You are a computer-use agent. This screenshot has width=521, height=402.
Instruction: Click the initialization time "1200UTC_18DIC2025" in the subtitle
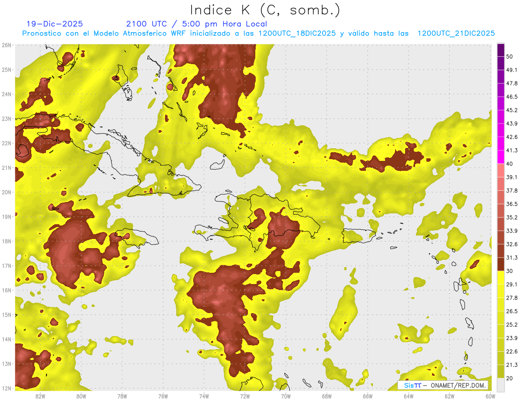pos(297,33)
